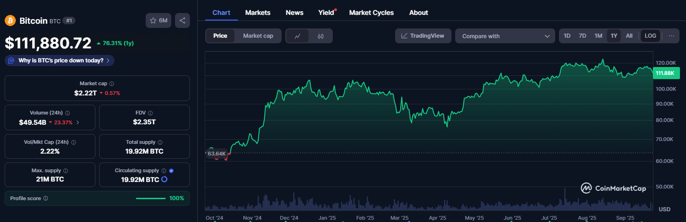
Task: Click info icon next to Max. supply
Action: [65, 171]
